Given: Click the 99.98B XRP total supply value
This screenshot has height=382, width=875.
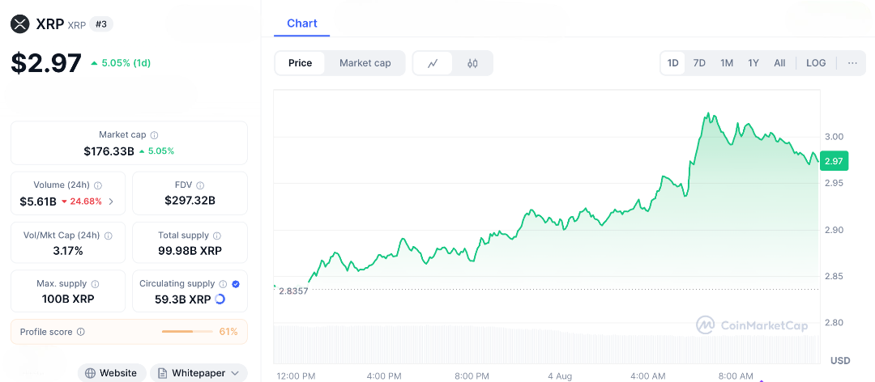Looking at the screenshot, I should pos(190,251).
